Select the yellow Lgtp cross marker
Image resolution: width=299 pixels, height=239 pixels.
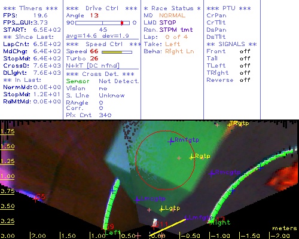tap(161, 209)
